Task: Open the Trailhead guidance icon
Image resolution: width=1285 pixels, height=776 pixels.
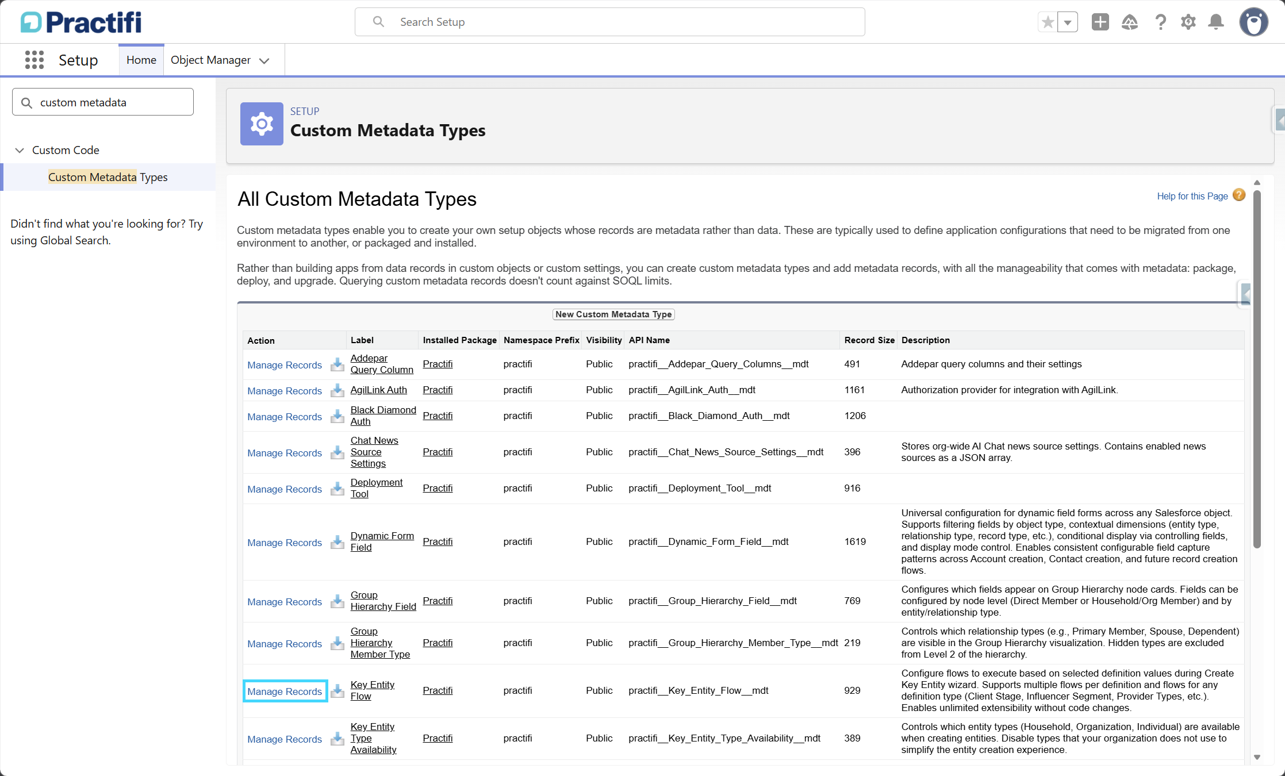Action: [1130, 22]
